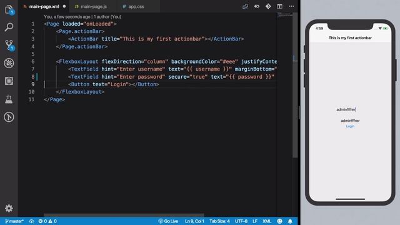400x225 pixels.
Task: Start the Go Live server
Action: click(168, 221)
